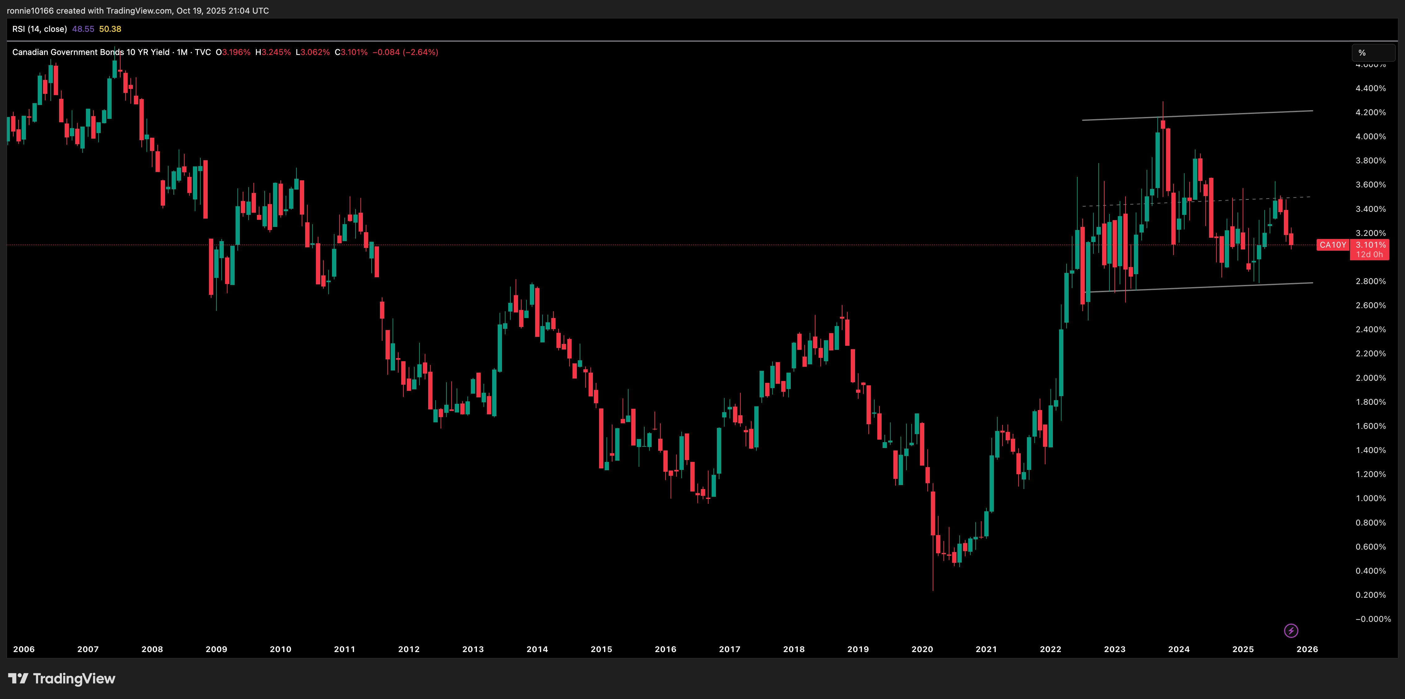
Task: Click the 2012 label on time axis
Action: coord(409,649)
